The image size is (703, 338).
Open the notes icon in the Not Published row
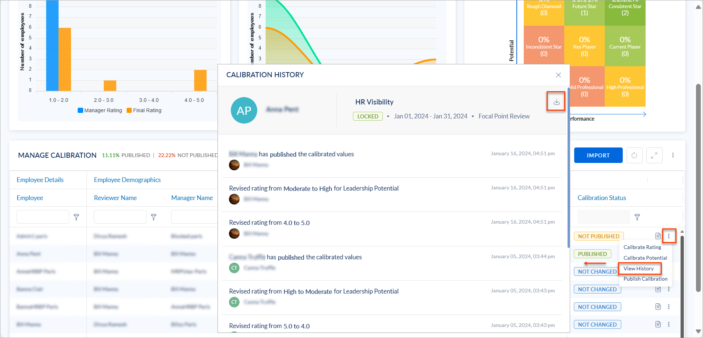tap(658, 236)
